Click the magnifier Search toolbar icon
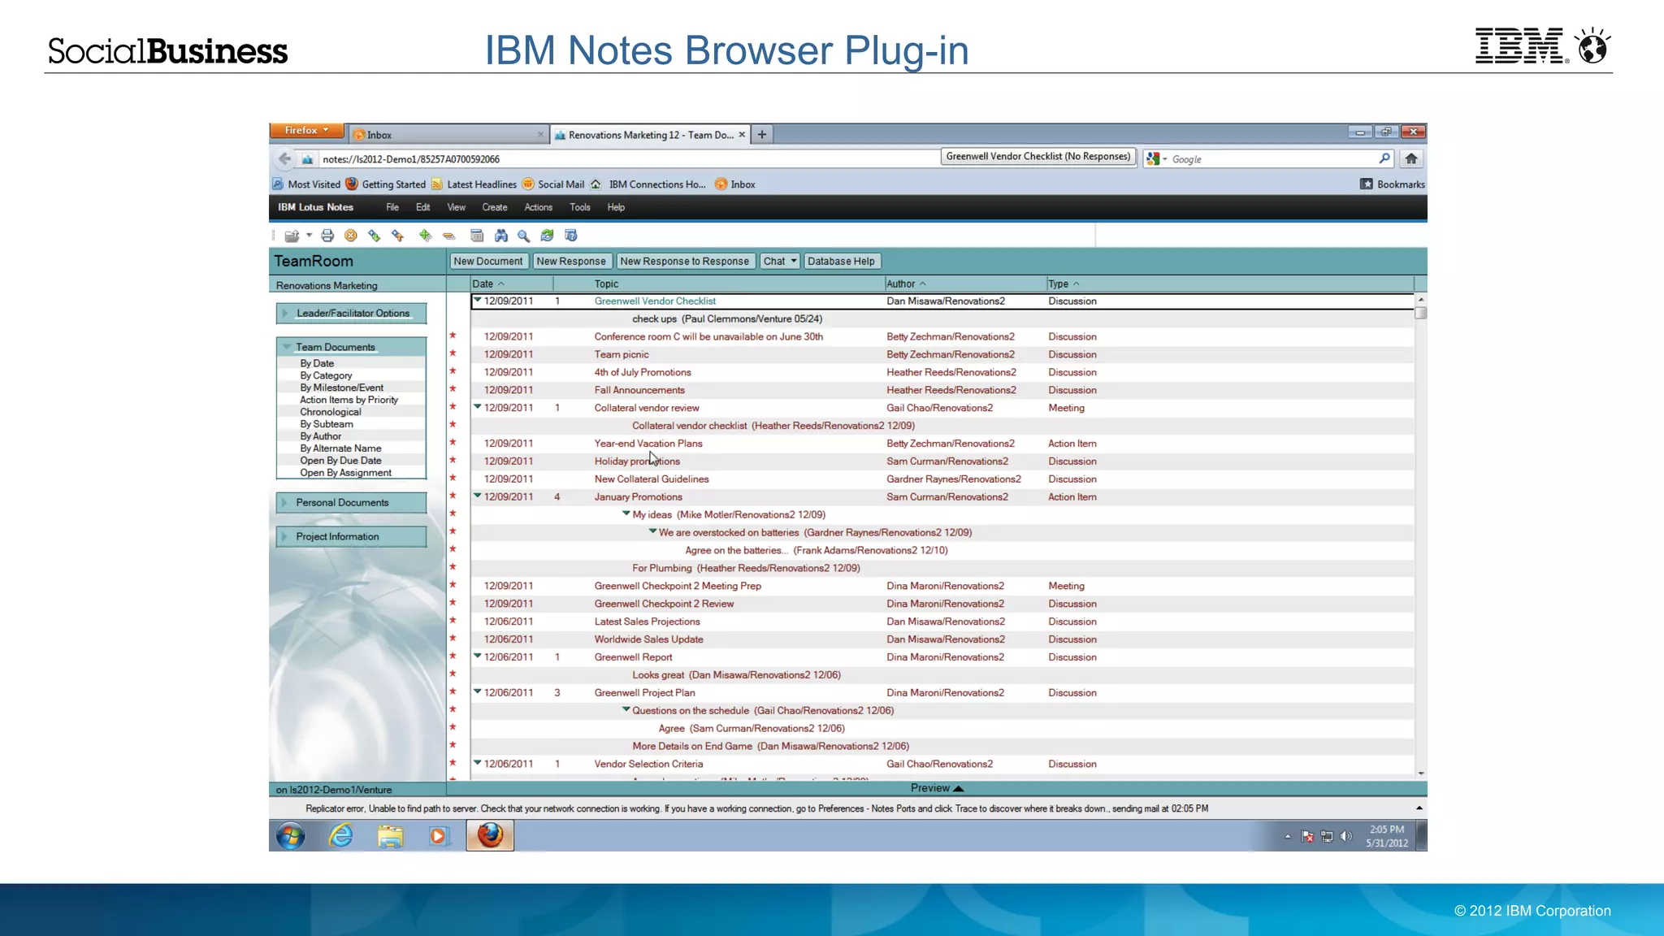1664x936 pixels. (x=524, y=236)
